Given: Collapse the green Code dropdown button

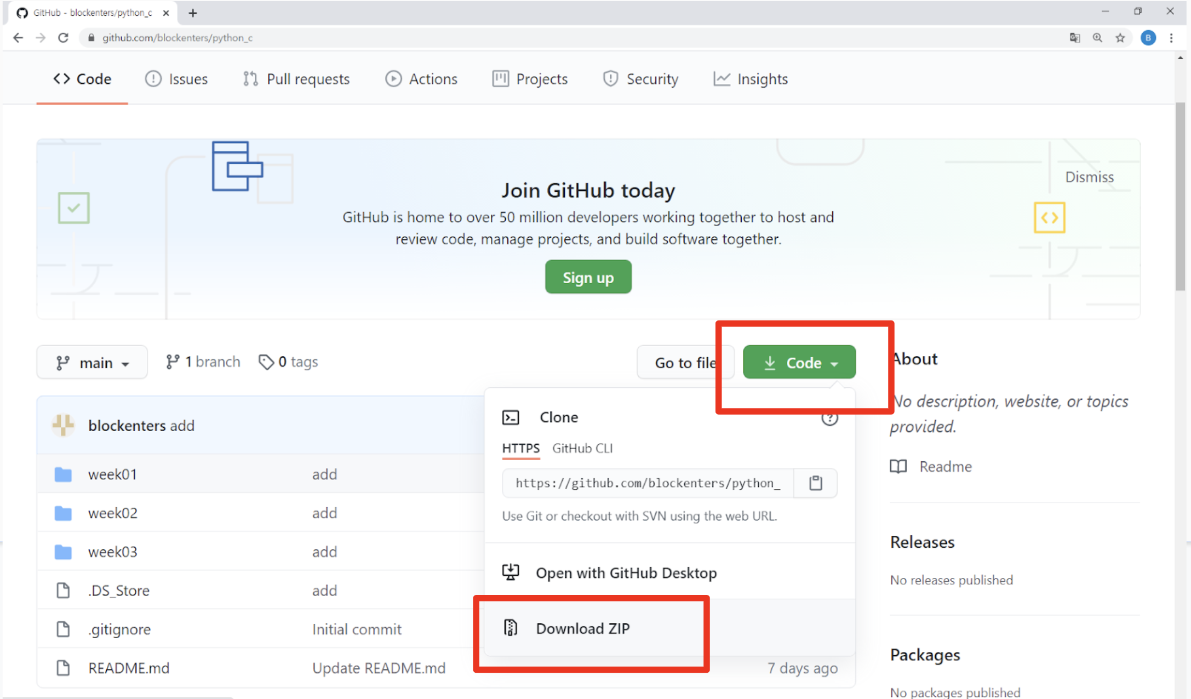Looking at the screenshot, I should coord(799,362).
